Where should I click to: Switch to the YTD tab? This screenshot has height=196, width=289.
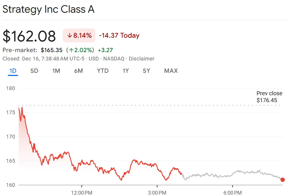click(103, 71)
